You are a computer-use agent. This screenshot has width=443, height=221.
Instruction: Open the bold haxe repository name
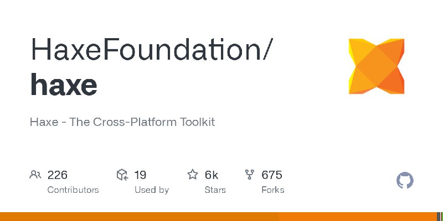(x=64, y=85)
